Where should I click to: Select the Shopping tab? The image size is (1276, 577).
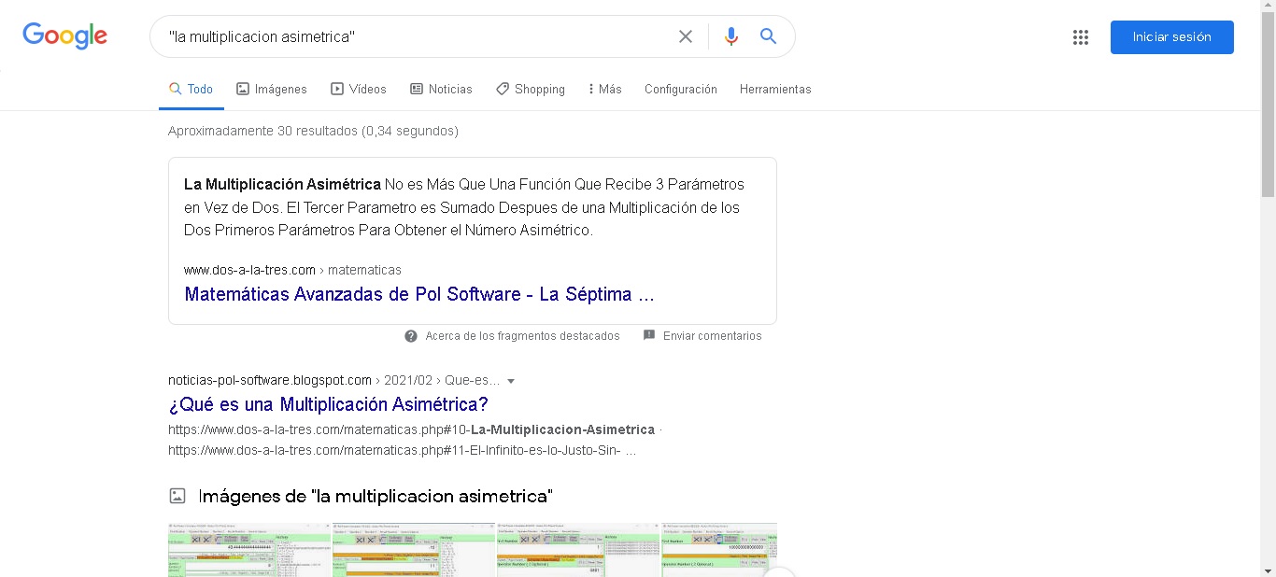pyautogui.click(x=530, y=90)
